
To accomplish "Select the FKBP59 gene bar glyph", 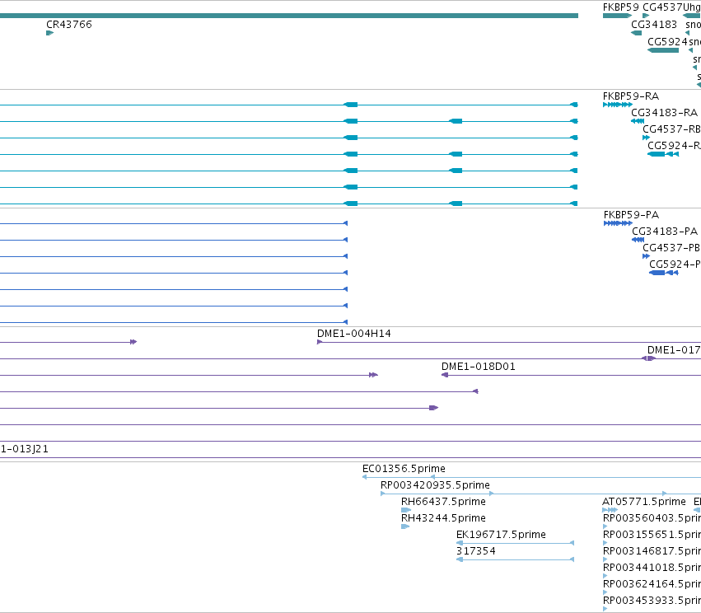I will point(618,16).
